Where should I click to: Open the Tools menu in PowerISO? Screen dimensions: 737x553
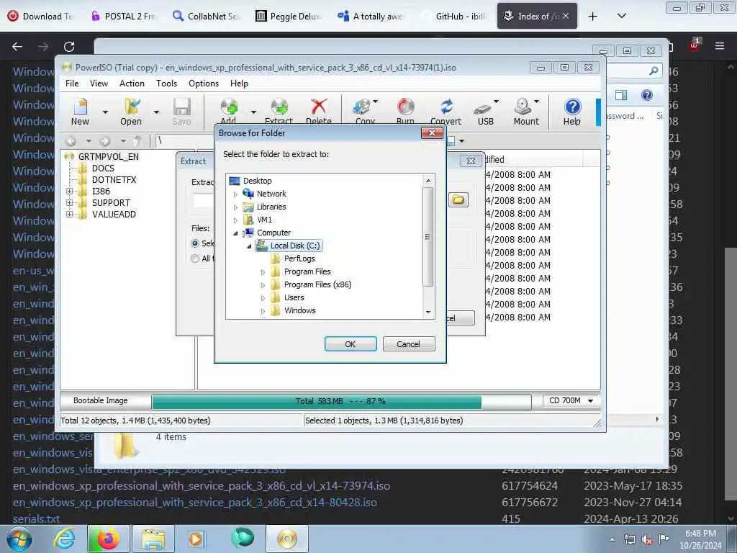(x=166, y=84)
